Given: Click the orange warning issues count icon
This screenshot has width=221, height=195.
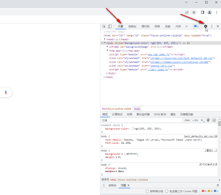Looking at the screenshot, I should pos(209,191).
